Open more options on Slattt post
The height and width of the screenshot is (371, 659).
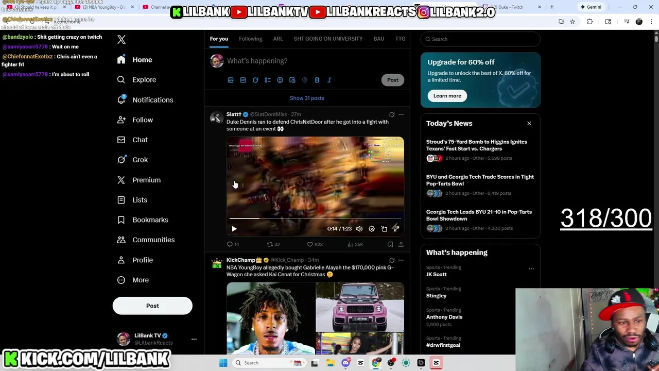click(401, 115)
